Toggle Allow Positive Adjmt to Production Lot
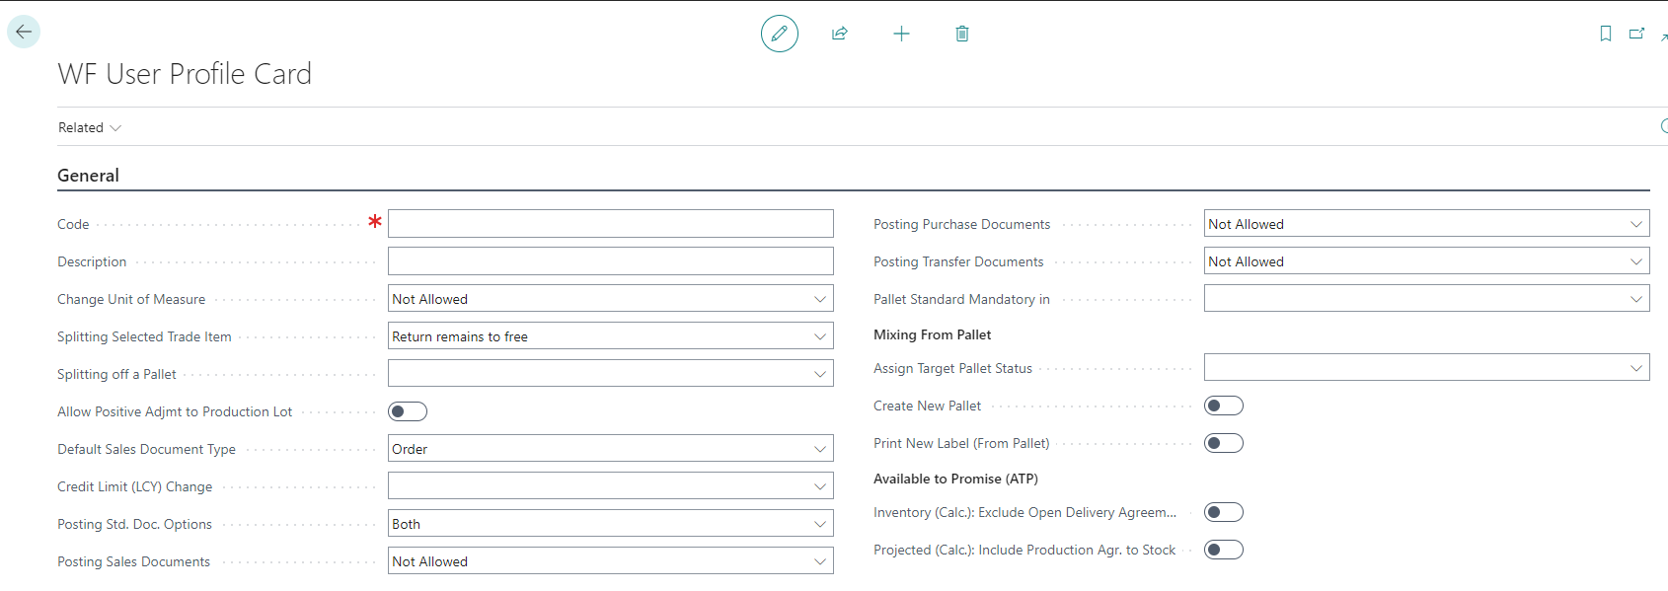The image size is (1668, 591). 408,411
